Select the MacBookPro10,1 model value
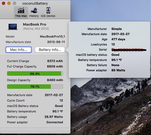Viewport: 151px width, 135px height. click(x=52, y=36)
